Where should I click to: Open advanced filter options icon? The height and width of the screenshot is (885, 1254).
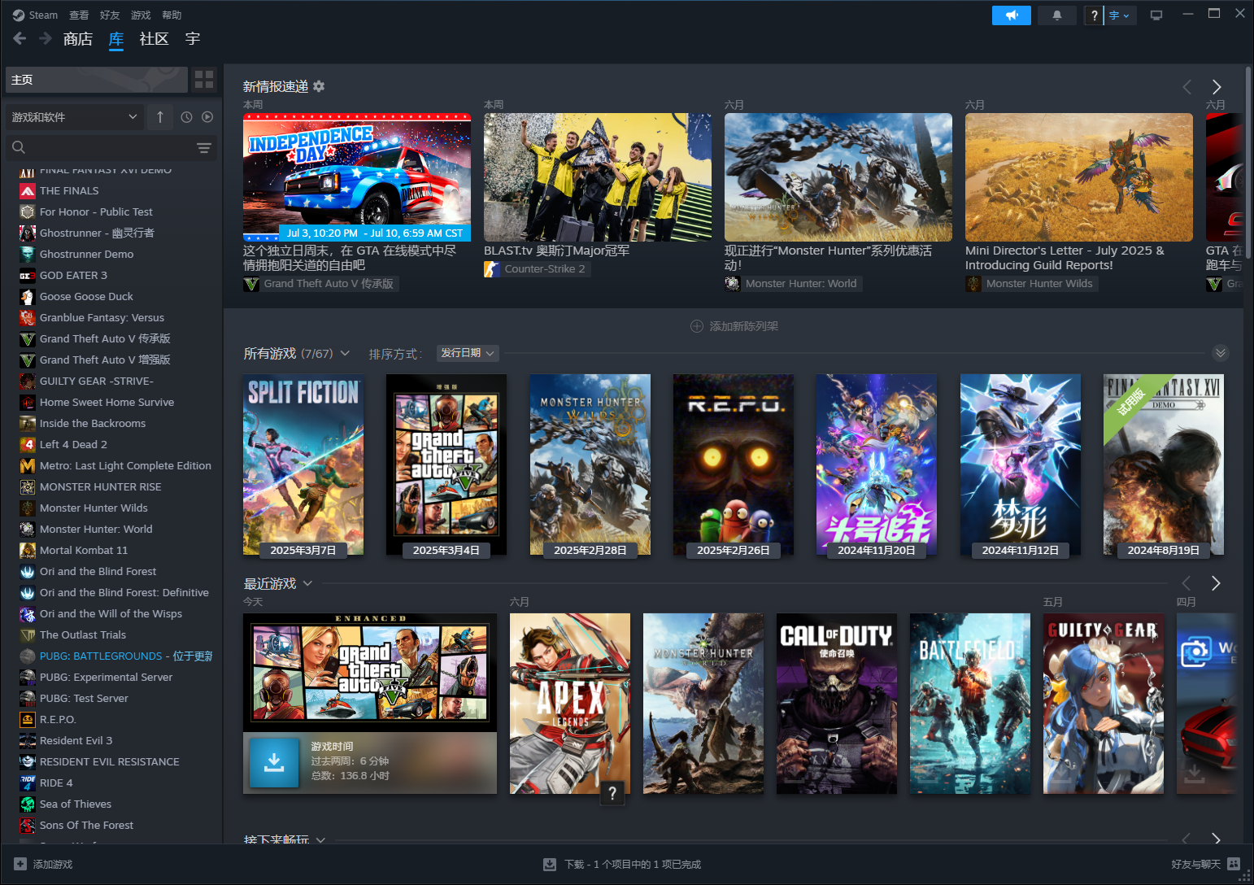click(x=204, y=148)
